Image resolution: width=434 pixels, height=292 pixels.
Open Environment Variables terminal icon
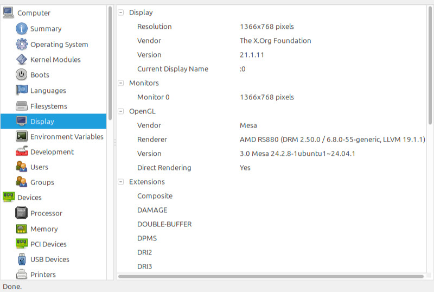(x=22, y=137)
